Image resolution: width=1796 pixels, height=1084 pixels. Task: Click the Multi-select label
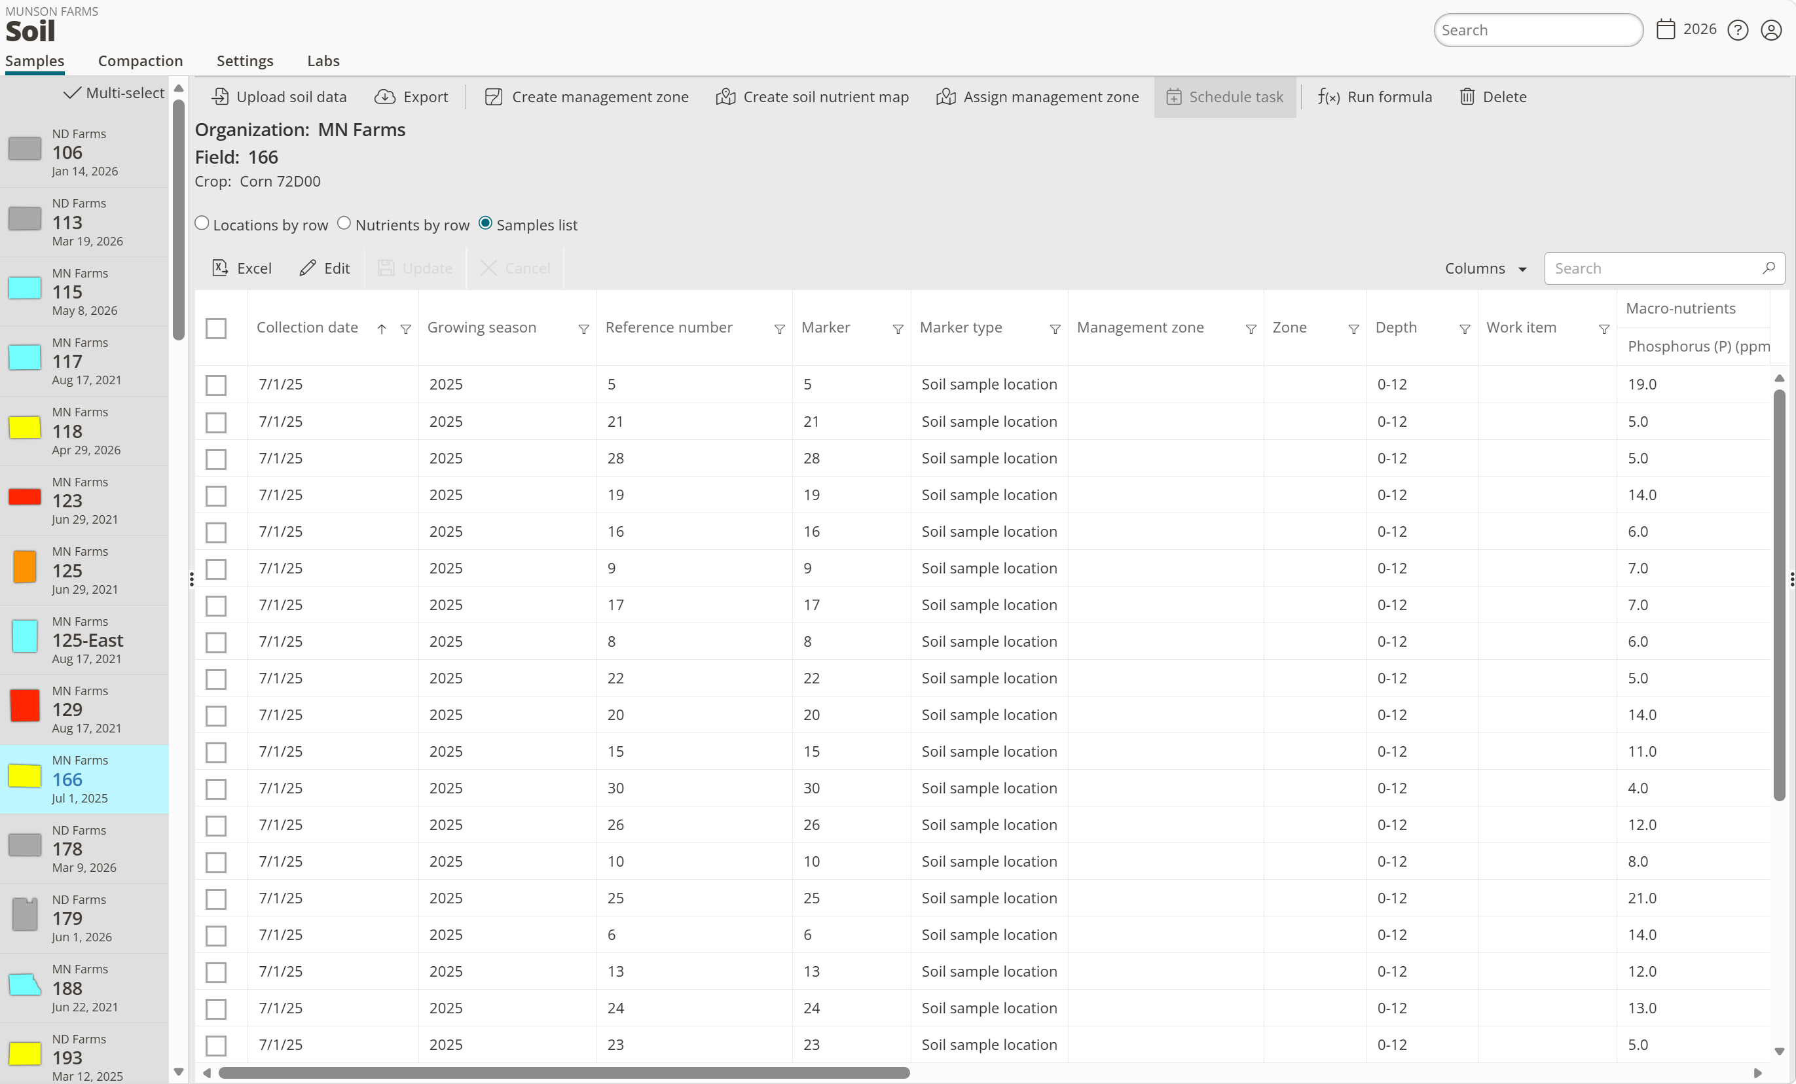124,93
